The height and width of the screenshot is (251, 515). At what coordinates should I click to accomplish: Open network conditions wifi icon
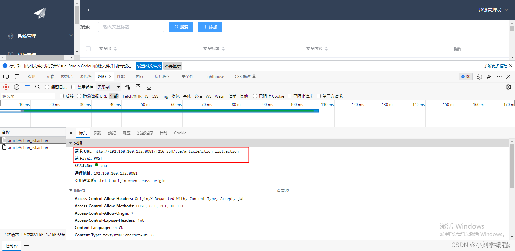coord(128,87)
